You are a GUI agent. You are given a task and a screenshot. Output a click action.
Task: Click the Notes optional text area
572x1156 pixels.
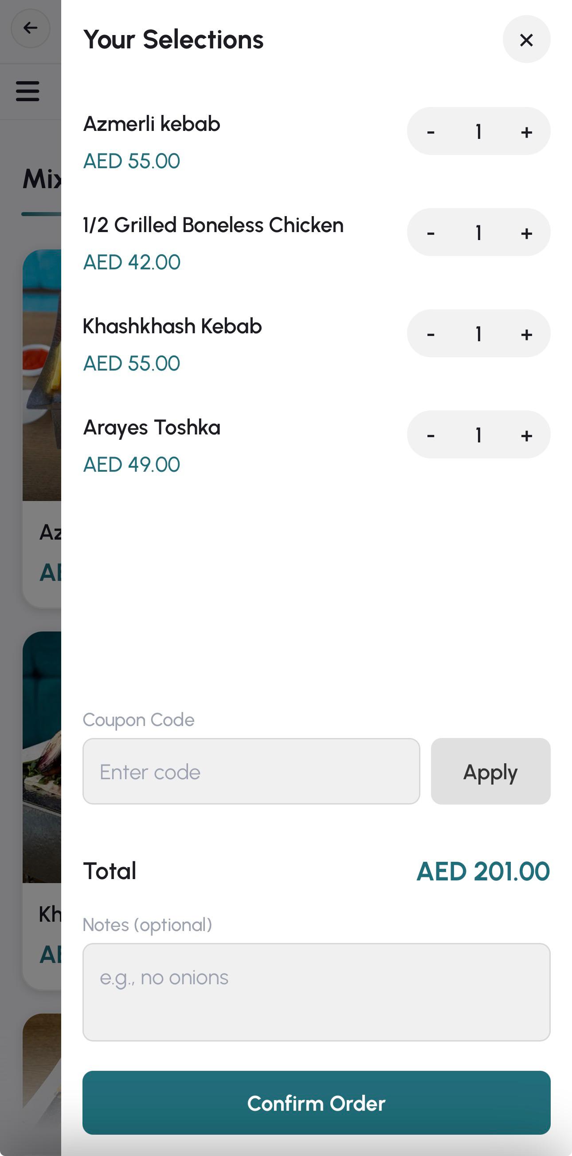316,992
